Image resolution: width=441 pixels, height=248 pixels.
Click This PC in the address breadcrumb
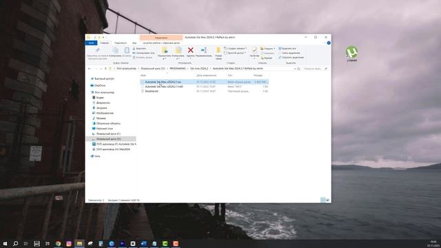(126, 69)
